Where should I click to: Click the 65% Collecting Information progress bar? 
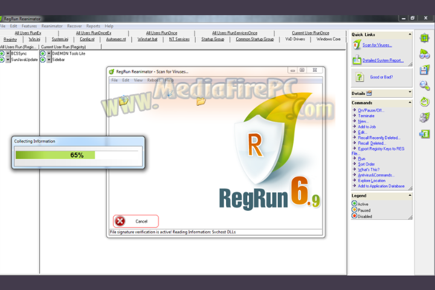tap(78, 155)
